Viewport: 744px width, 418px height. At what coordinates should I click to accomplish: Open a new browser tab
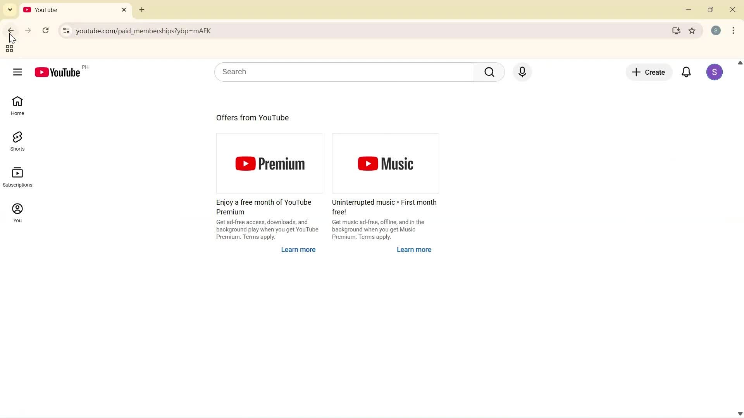(142, 10)
